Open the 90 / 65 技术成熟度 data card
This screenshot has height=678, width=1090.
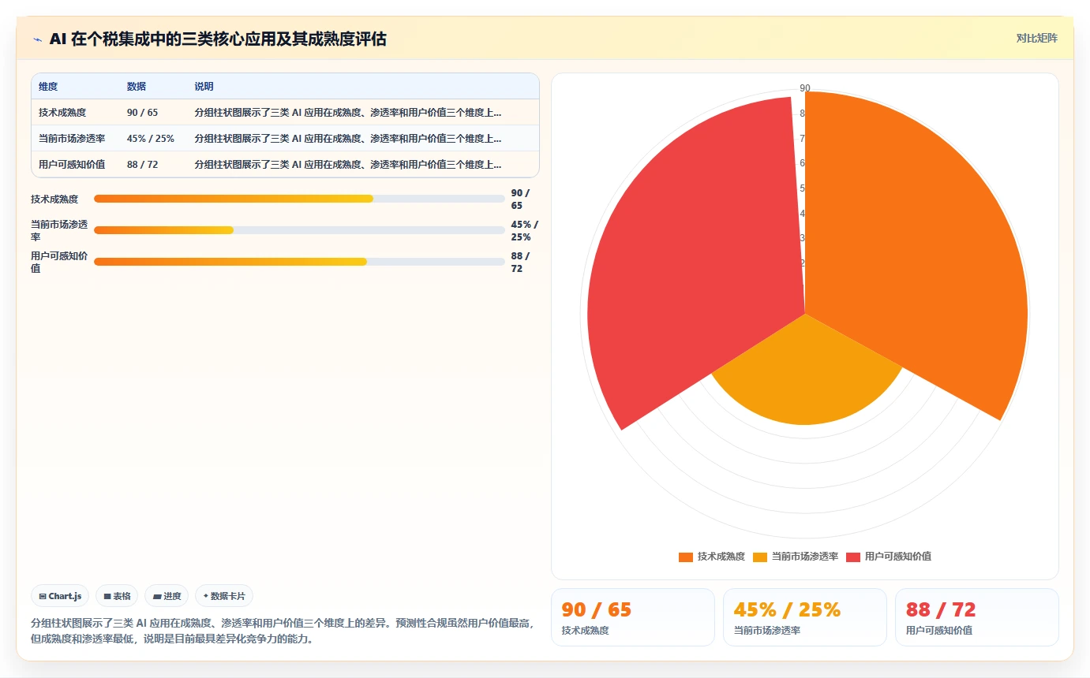tap(633, 617)
